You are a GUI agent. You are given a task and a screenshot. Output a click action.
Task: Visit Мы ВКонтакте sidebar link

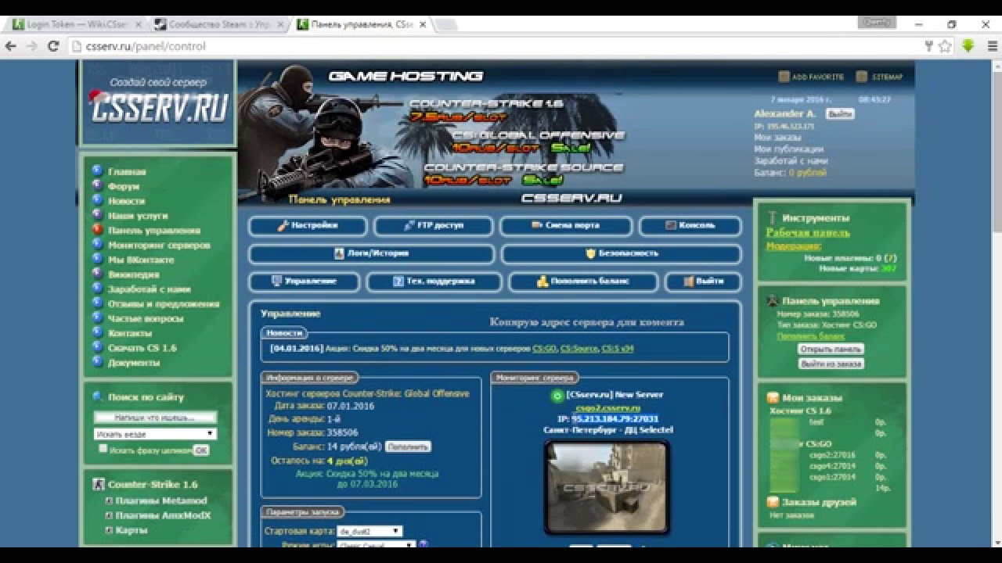click(139, 260)
